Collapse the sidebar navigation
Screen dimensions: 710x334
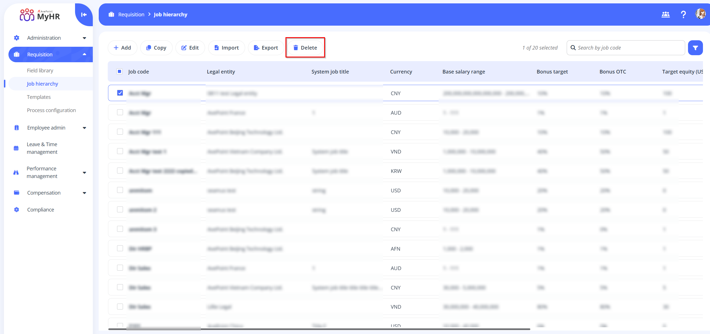tap(84, 15)
